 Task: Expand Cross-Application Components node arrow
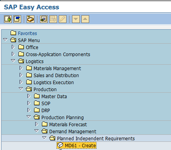13,54
